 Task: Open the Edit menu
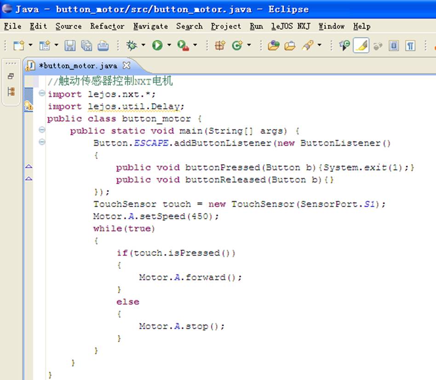point(38,26)
